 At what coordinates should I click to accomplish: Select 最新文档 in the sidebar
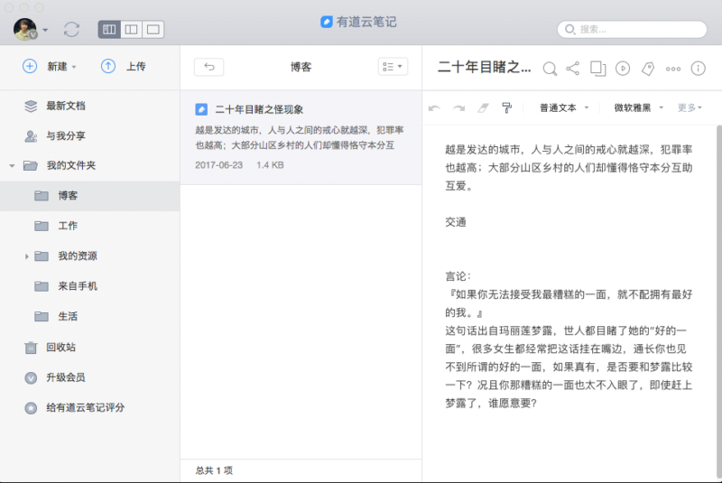click(65, 106)
